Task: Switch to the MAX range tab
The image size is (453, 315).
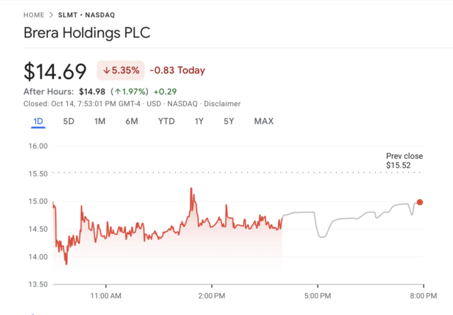Action: point(263,121)
